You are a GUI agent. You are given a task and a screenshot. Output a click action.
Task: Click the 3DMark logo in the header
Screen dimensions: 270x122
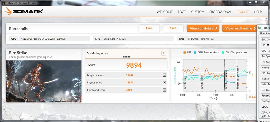24,11
